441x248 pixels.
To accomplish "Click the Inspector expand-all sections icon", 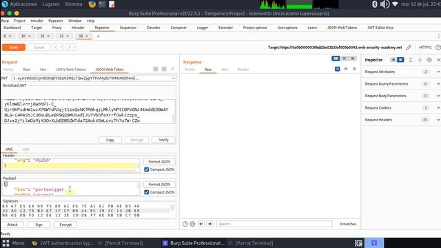I will click(411, 60).
